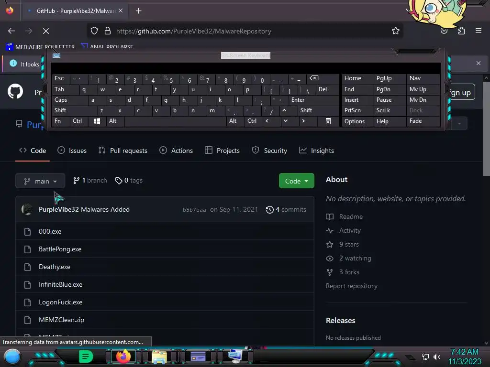Toggle ScrLk key on on-screen keyboard

click(x=390, y=110)
